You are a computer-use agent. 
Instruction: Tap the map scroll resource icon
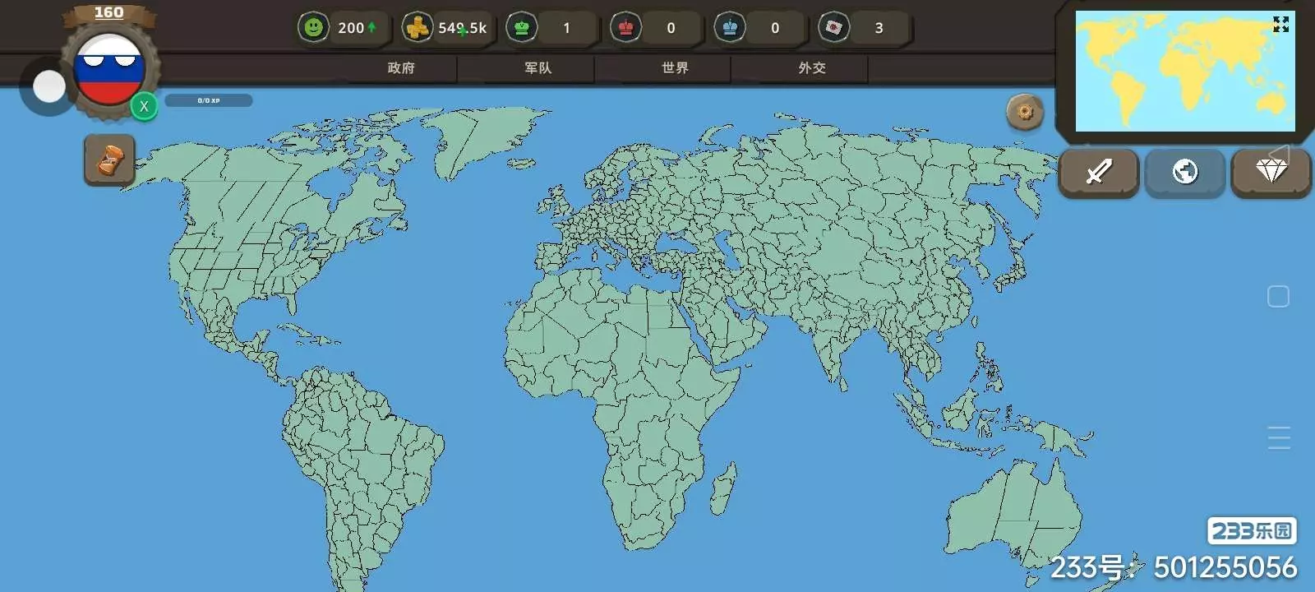coord(834,27)
